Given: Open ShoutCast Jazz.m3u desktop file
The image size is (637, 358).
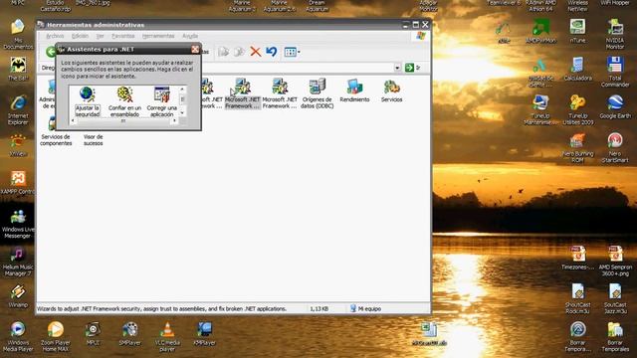Looking at the screenshot, I should pos(615,299).
